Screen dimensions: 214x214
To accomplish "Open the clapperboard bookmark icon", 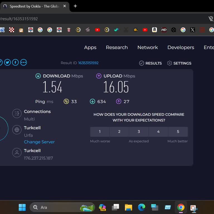I will 88,30.
